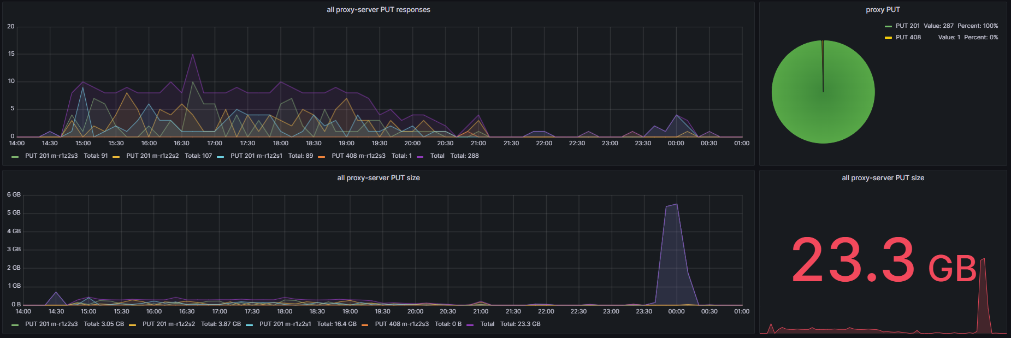Toggle PUT 201 m-r1z2s1 series in responses legend

[256, 156]
